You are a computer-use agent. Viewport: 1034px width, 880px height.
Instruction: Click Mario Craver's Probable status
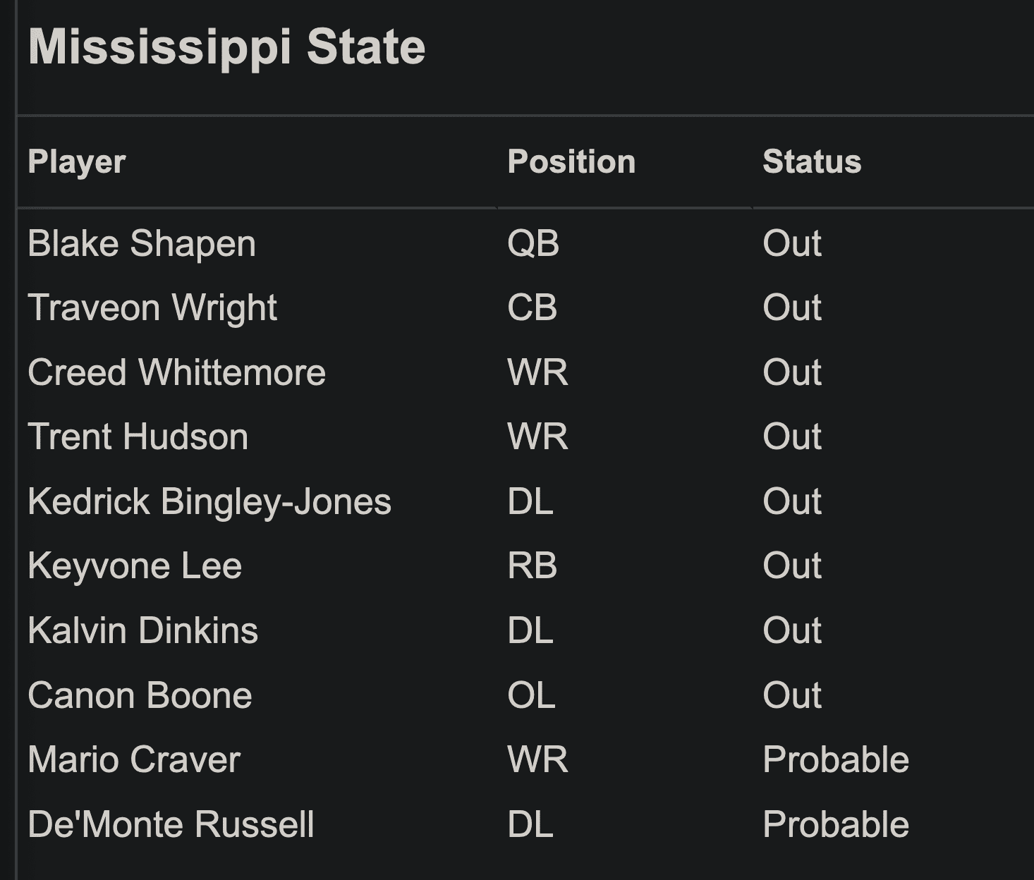click(836, 760)
